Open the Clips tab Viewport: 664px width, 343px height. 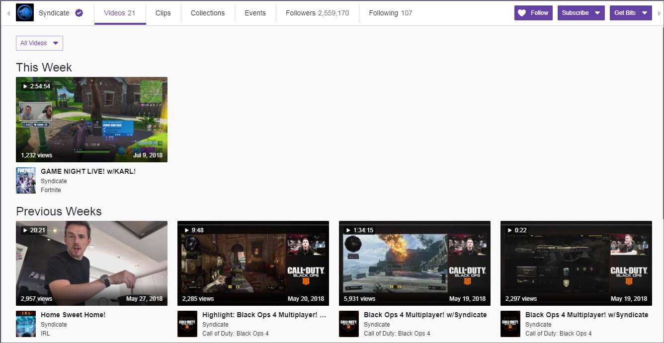[x=163, y=13]
